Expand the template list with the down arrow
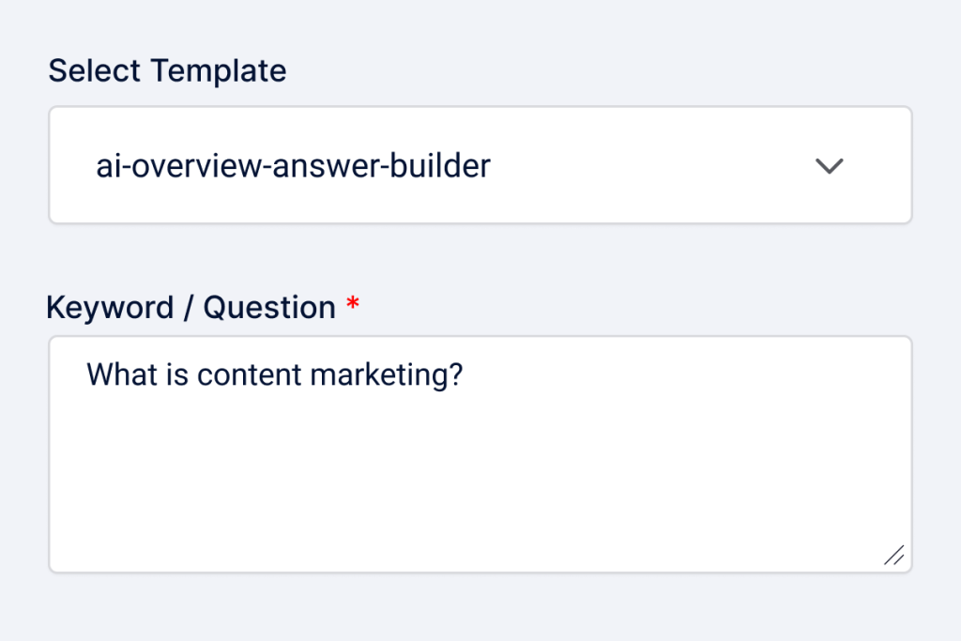The width and height of the screenshot is (961, 641). (x=830, y=167)
